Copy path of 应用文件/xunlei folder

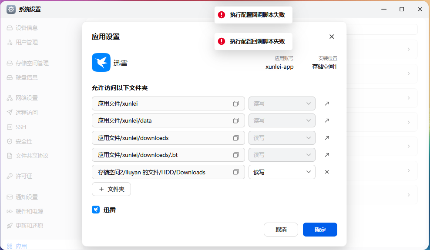point(236,103)
